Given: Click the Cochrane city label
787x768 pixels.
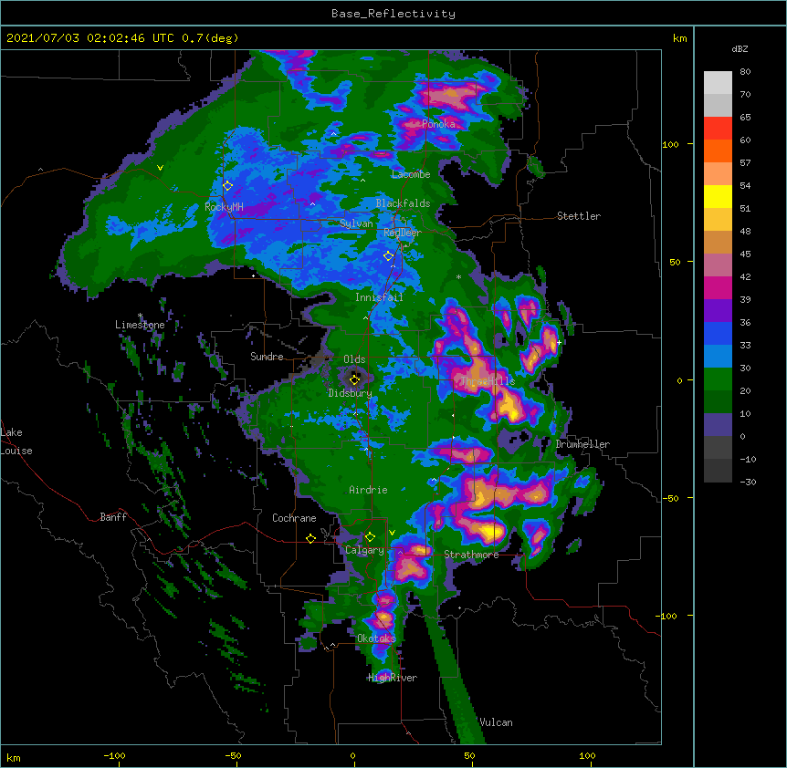Looking at the screenshot, I should (294, 518).
